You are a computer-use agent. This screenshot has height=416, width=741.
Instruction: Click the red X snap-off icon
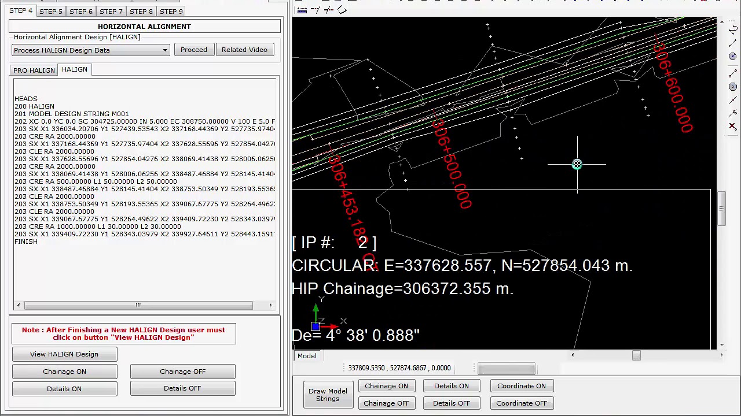pyautogui.click(x=733, y=126)
